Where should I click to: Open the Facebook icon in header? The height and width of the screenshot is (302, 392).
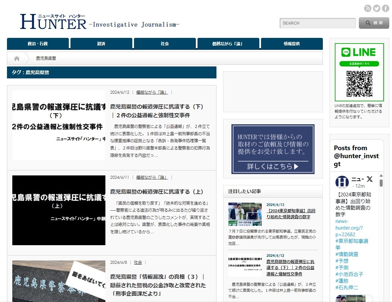(x=385, y=8)
